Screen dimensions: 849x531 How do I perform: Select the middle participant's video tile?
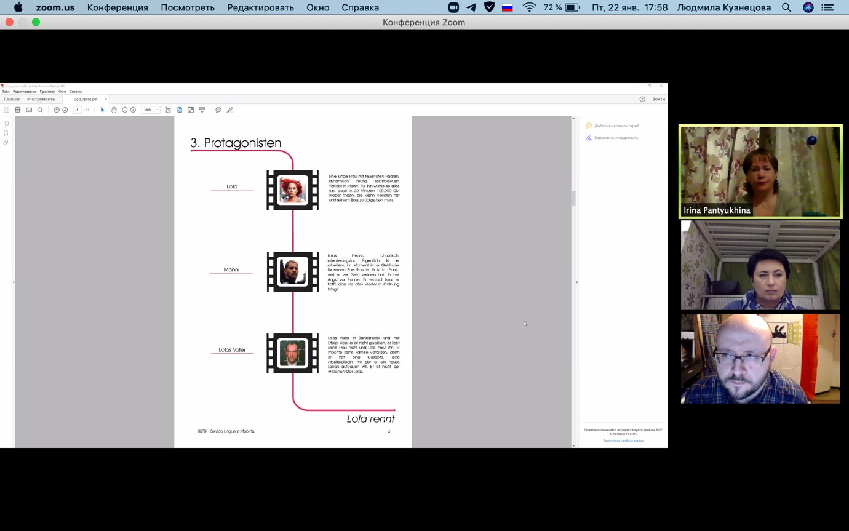(760, 265)
